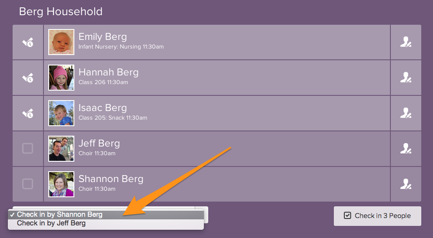Screen dimensions: 433x238
Task: Click the check-in clock icon for Isaac Berg
Action: coord(28,114)
